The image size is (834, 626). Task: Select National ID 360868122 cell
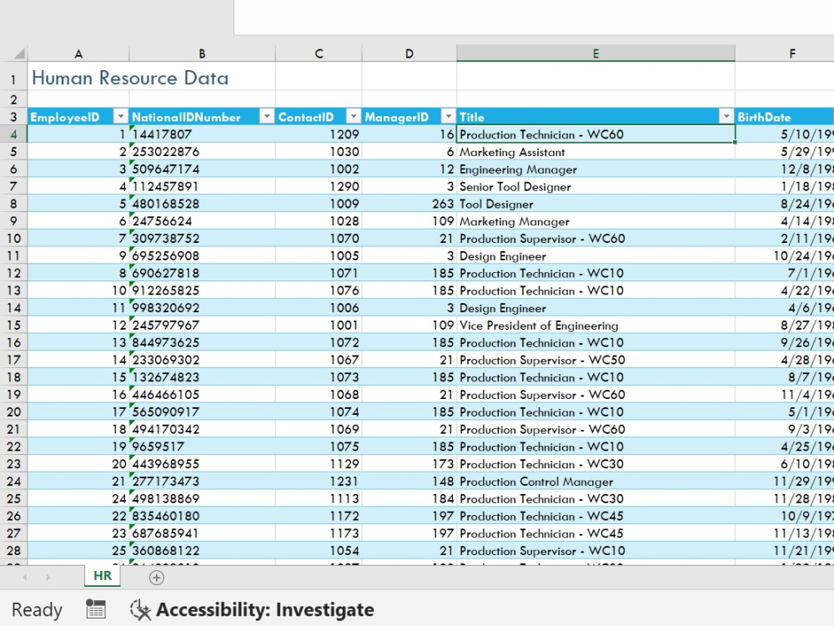tap(202, 550)
